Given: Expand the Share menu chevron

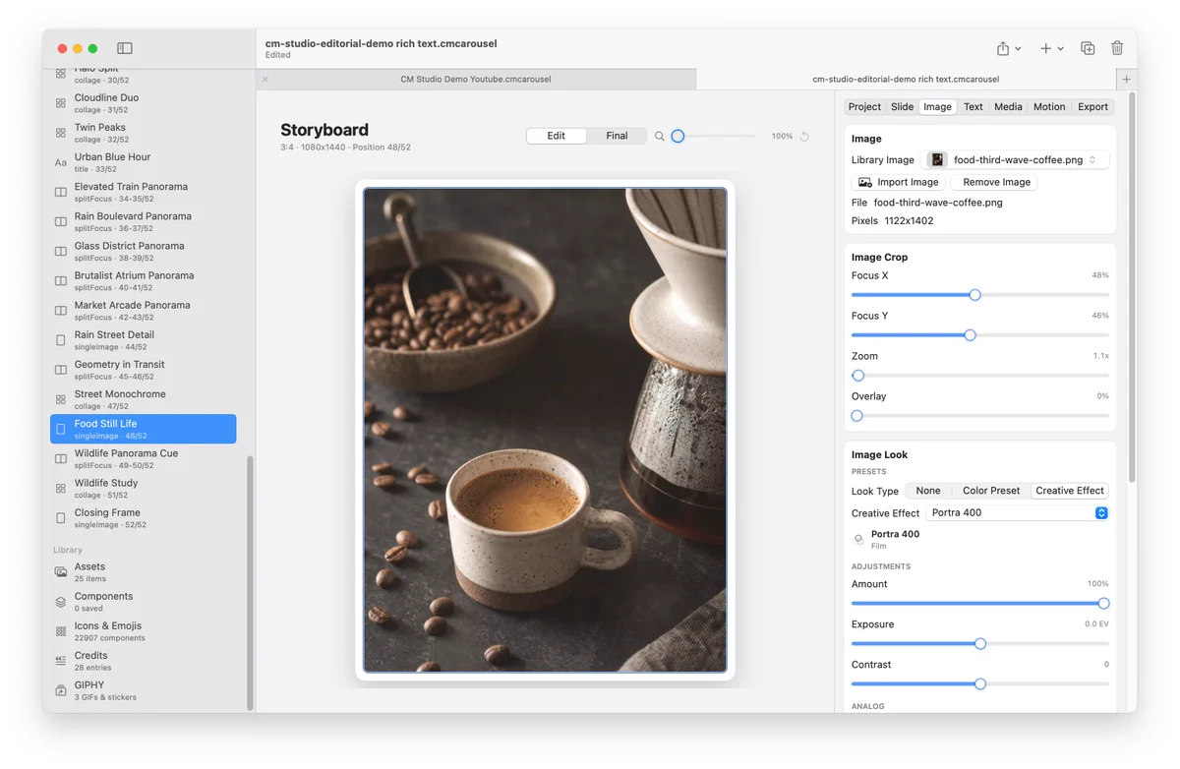Looking at the screenshot, I should [x=1018, y=49].
